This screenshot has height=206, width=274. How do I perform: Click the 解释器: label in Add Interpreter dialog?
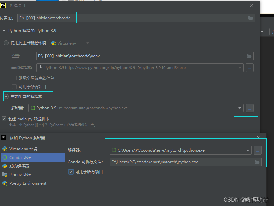coord(74,150)
